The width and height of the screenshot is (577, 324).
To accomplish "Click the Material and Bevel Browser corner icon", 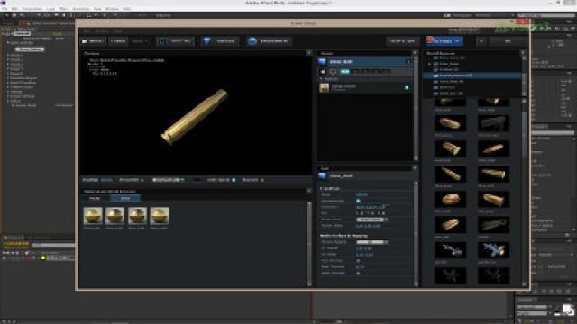I will pos(308,191).
